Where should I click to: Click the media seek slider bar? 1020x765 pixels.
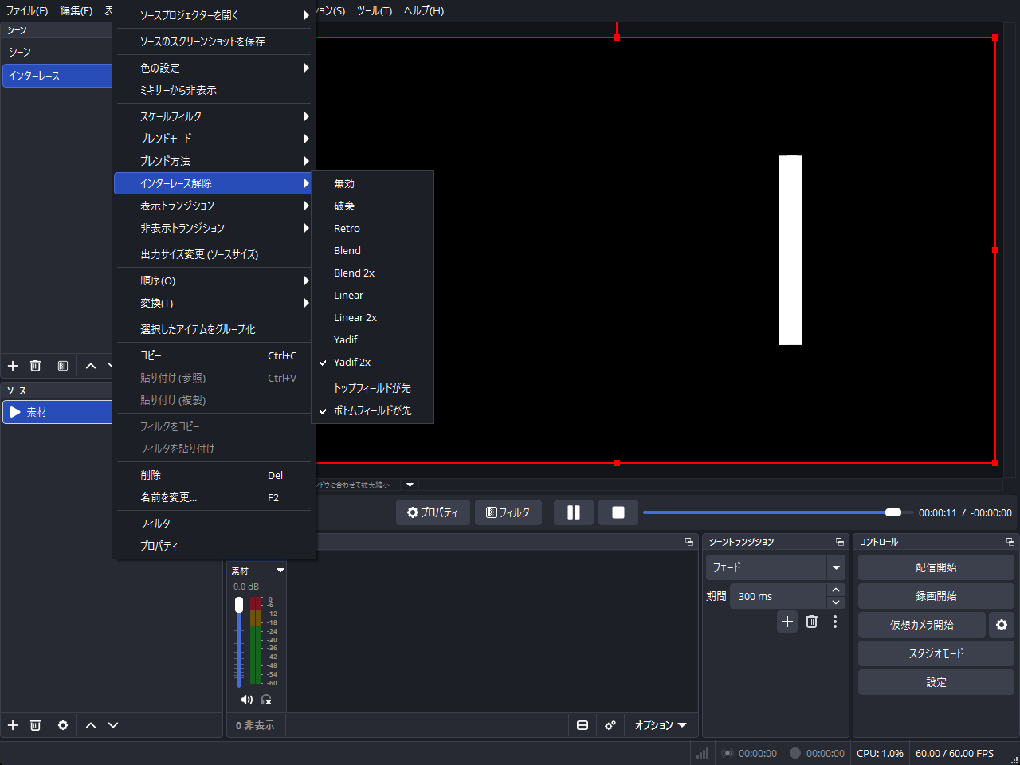pyautogui.click(x=778, y=512)
